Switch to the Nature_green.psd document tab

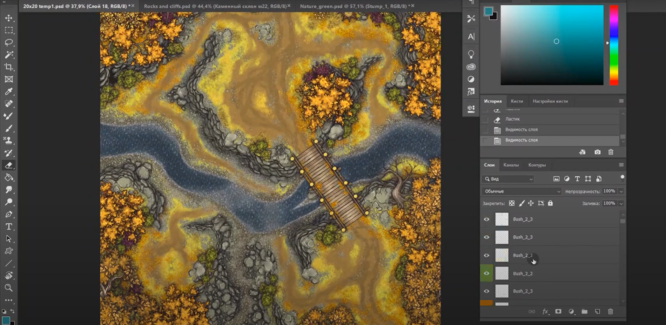[353, 6]
